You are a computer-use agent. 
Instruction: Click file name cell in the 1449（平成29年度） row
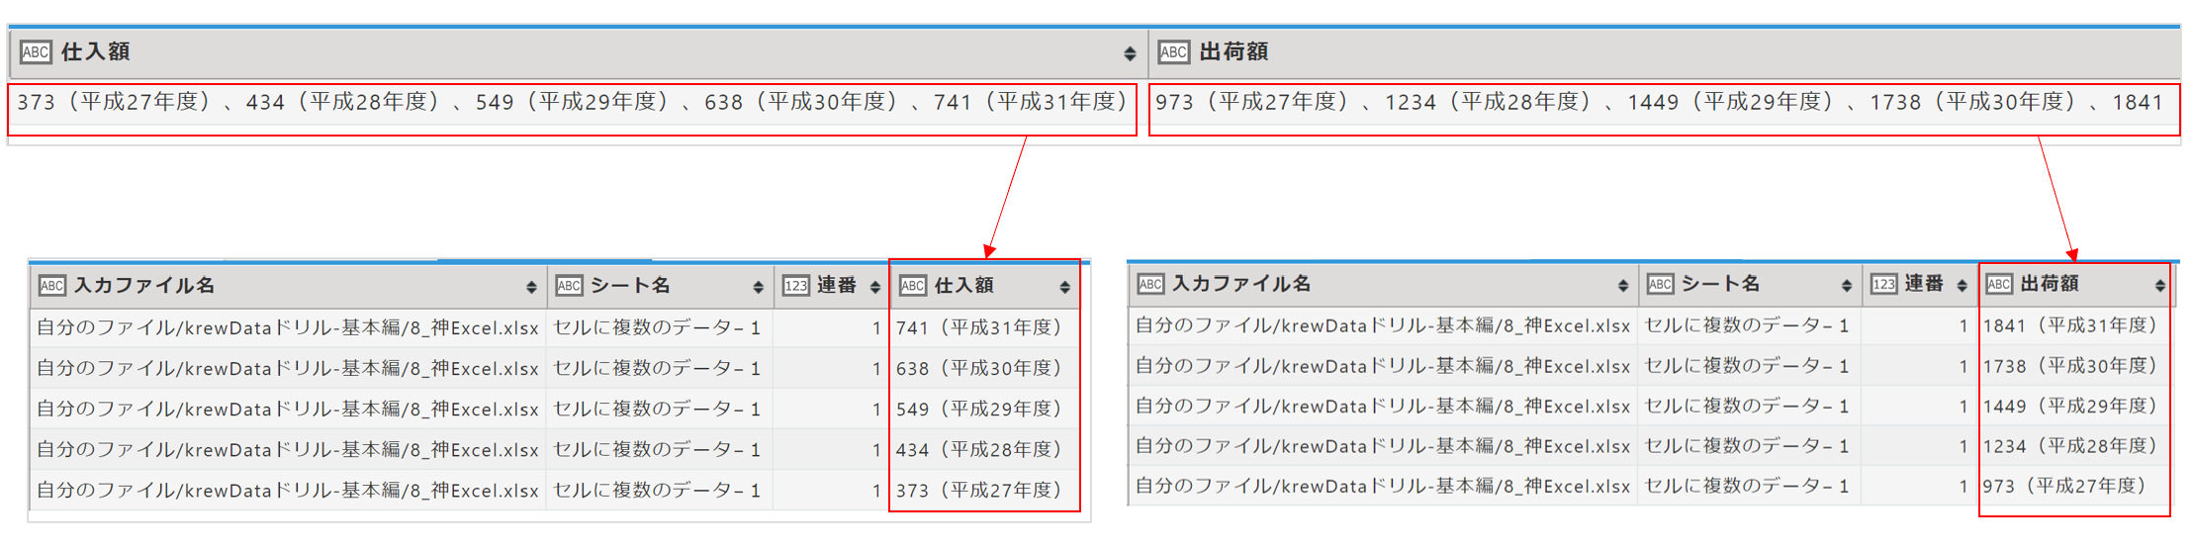point(1383,406)
